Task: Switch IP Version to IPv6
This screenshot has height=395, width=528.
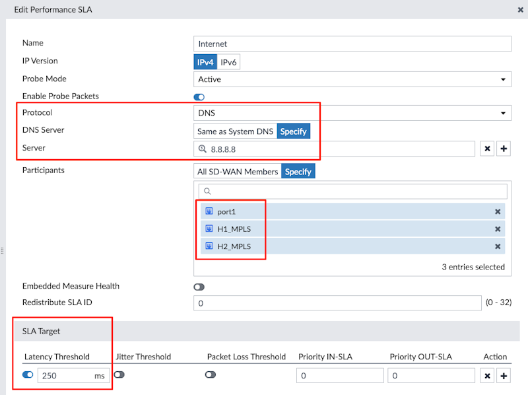Action: point(228,61)
